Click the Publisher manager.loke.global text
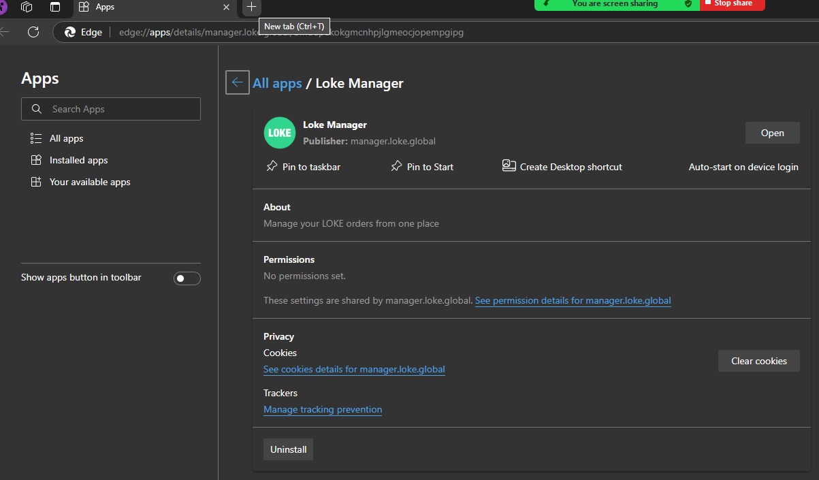 pyautogui.click(x=369, y=141)
